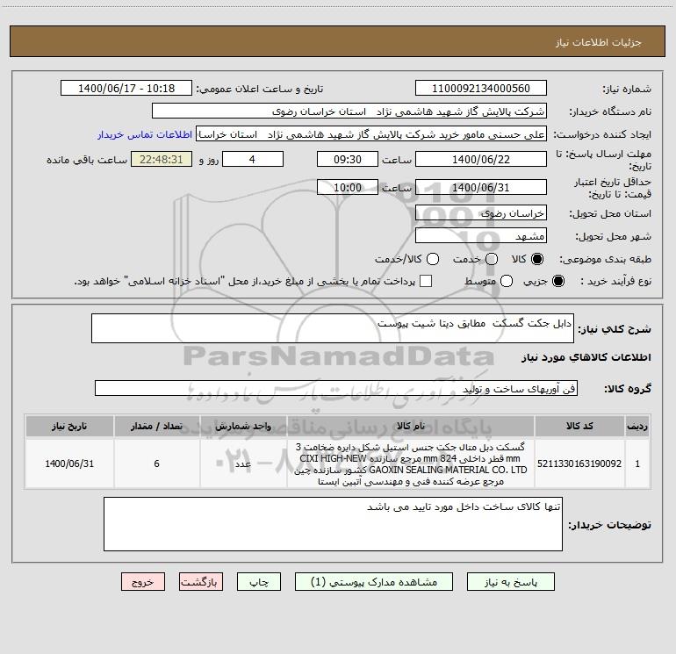Image resolution: width=676 pixels, height=654 pixels.
Task: Click the need date 1400/06/31 table cell
Action: 69,464
